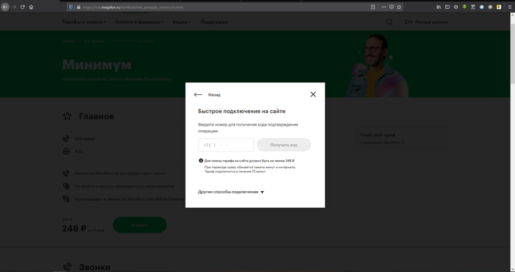This screenshot has height=272, width=515.
Task: Open the Library icon in toolbar
Action: tap(438, 7)
